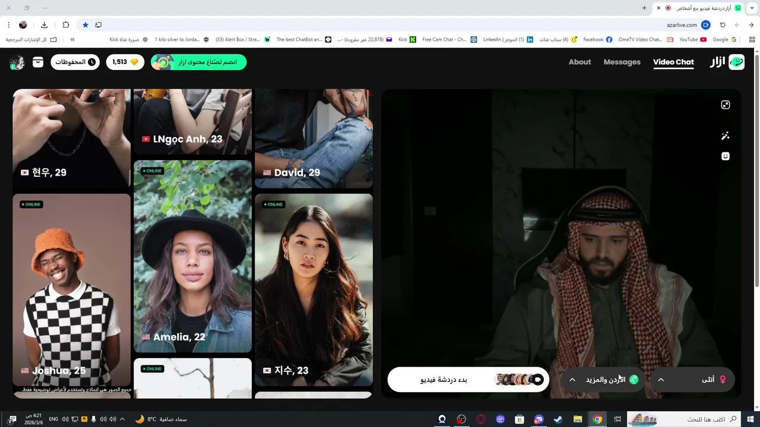Open the smiley face filter icon
This screenshot has height=427, width=760.
tap(725, 156)
